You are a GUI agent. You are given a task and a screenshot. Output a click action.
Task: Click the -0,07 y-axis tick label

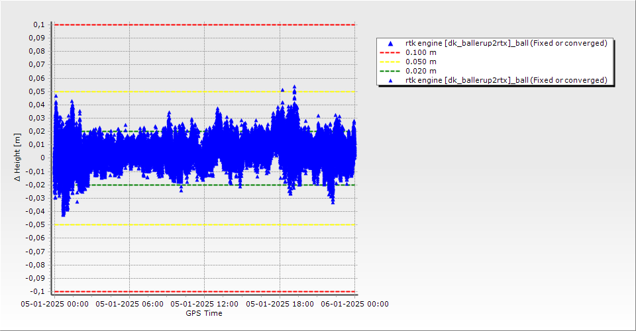tap(35, 252)
